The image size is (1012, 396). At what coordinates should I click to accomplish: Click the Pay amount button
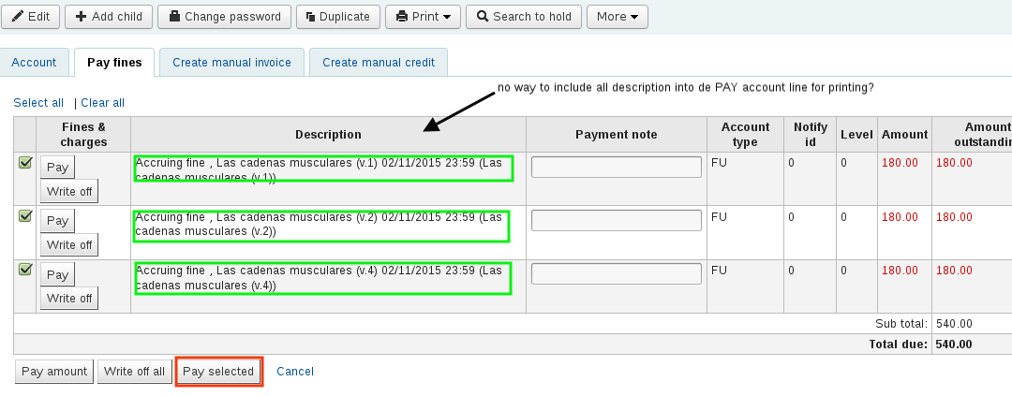(x=54, y=372)
